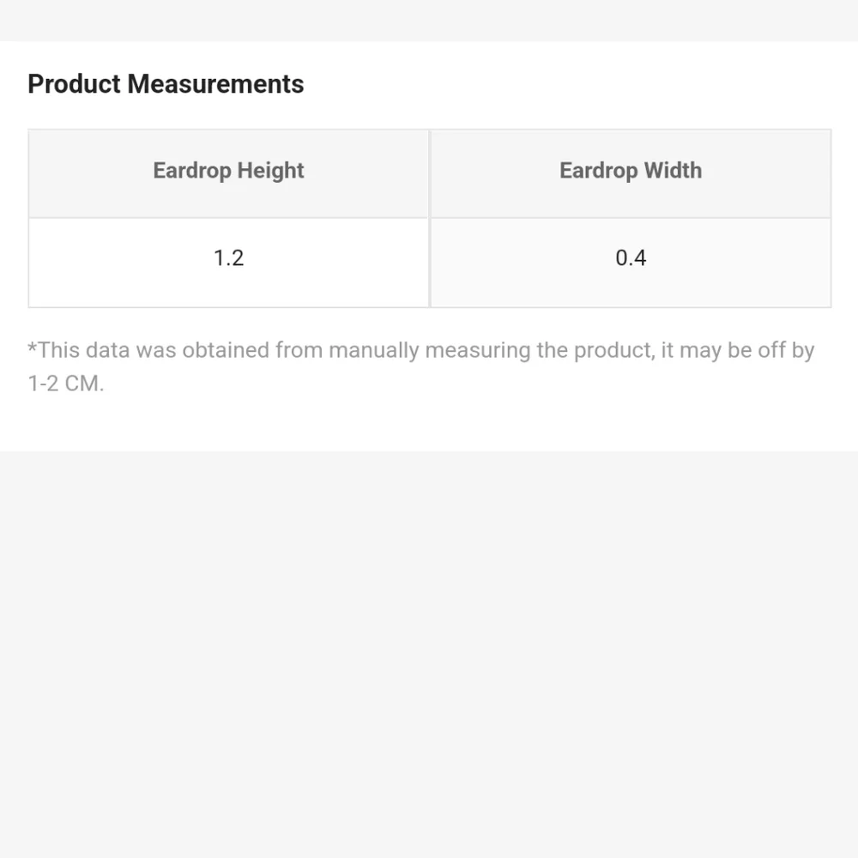Click the word "Eardrop" in the Height header
Image resolution: width=858 pixels, height=858 pixels.
tap(191, 171)
